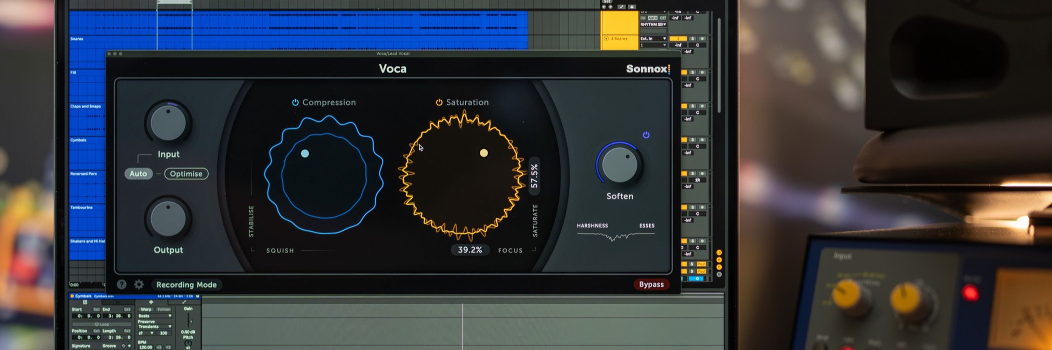Click the Compression puck dot
Image resolution: width=1052 pixels, height=350 pixels.
[305, 154]
